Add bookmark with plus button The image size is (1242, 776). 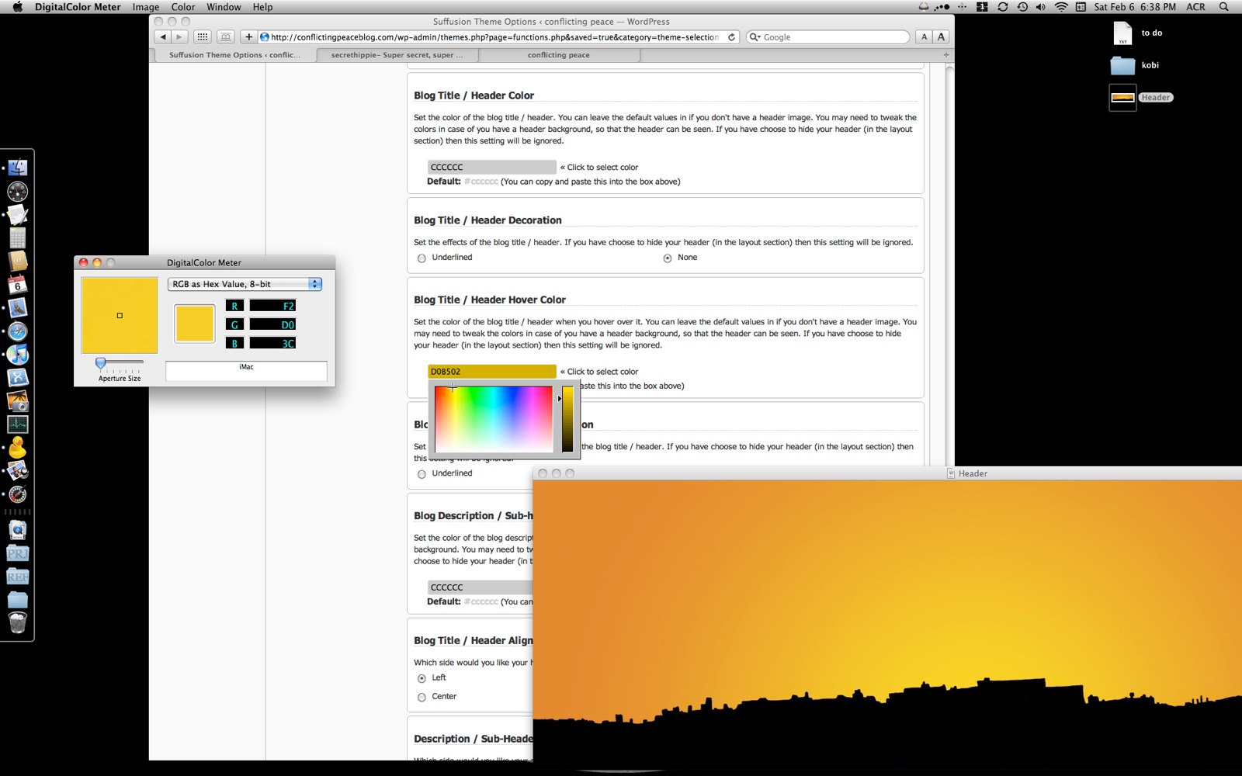(248, 36)
